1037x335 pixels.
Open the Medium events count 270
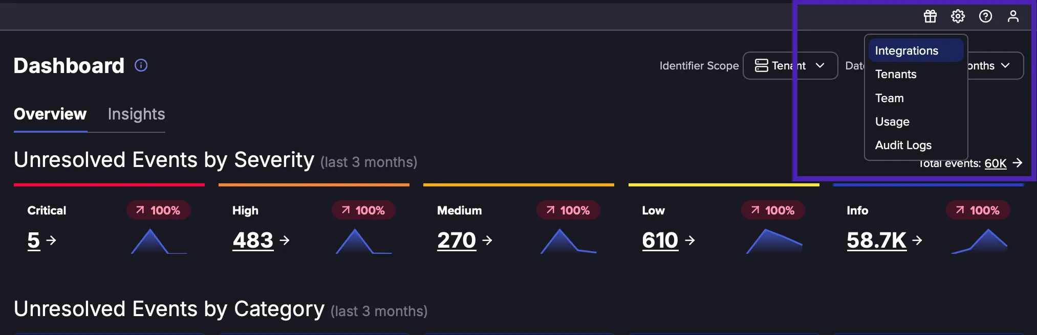(457, 240)
